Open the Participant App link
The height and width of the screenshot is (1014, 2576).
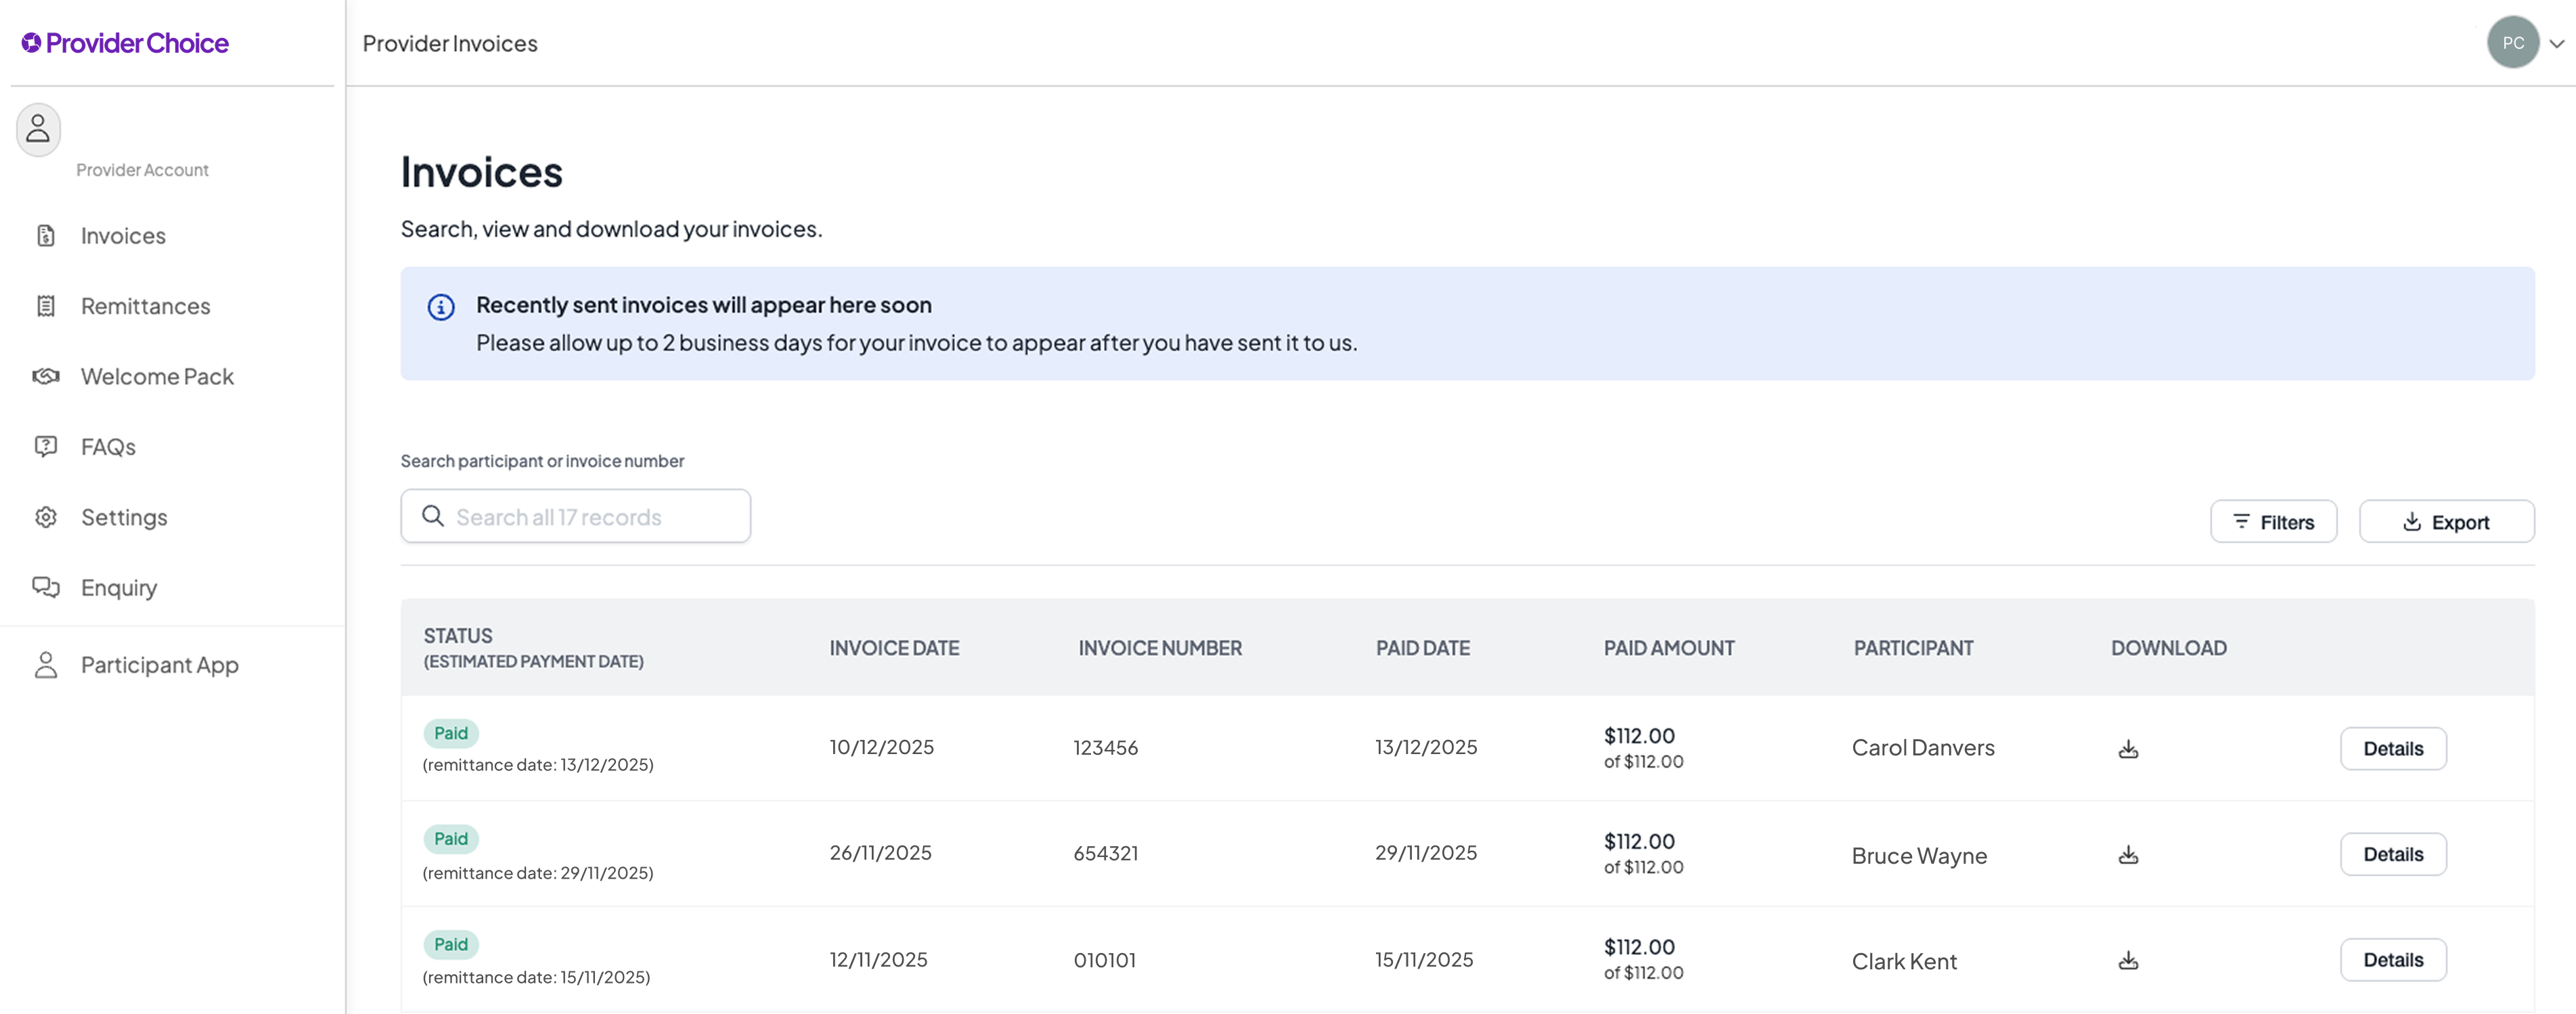click(x=159, y=665)
